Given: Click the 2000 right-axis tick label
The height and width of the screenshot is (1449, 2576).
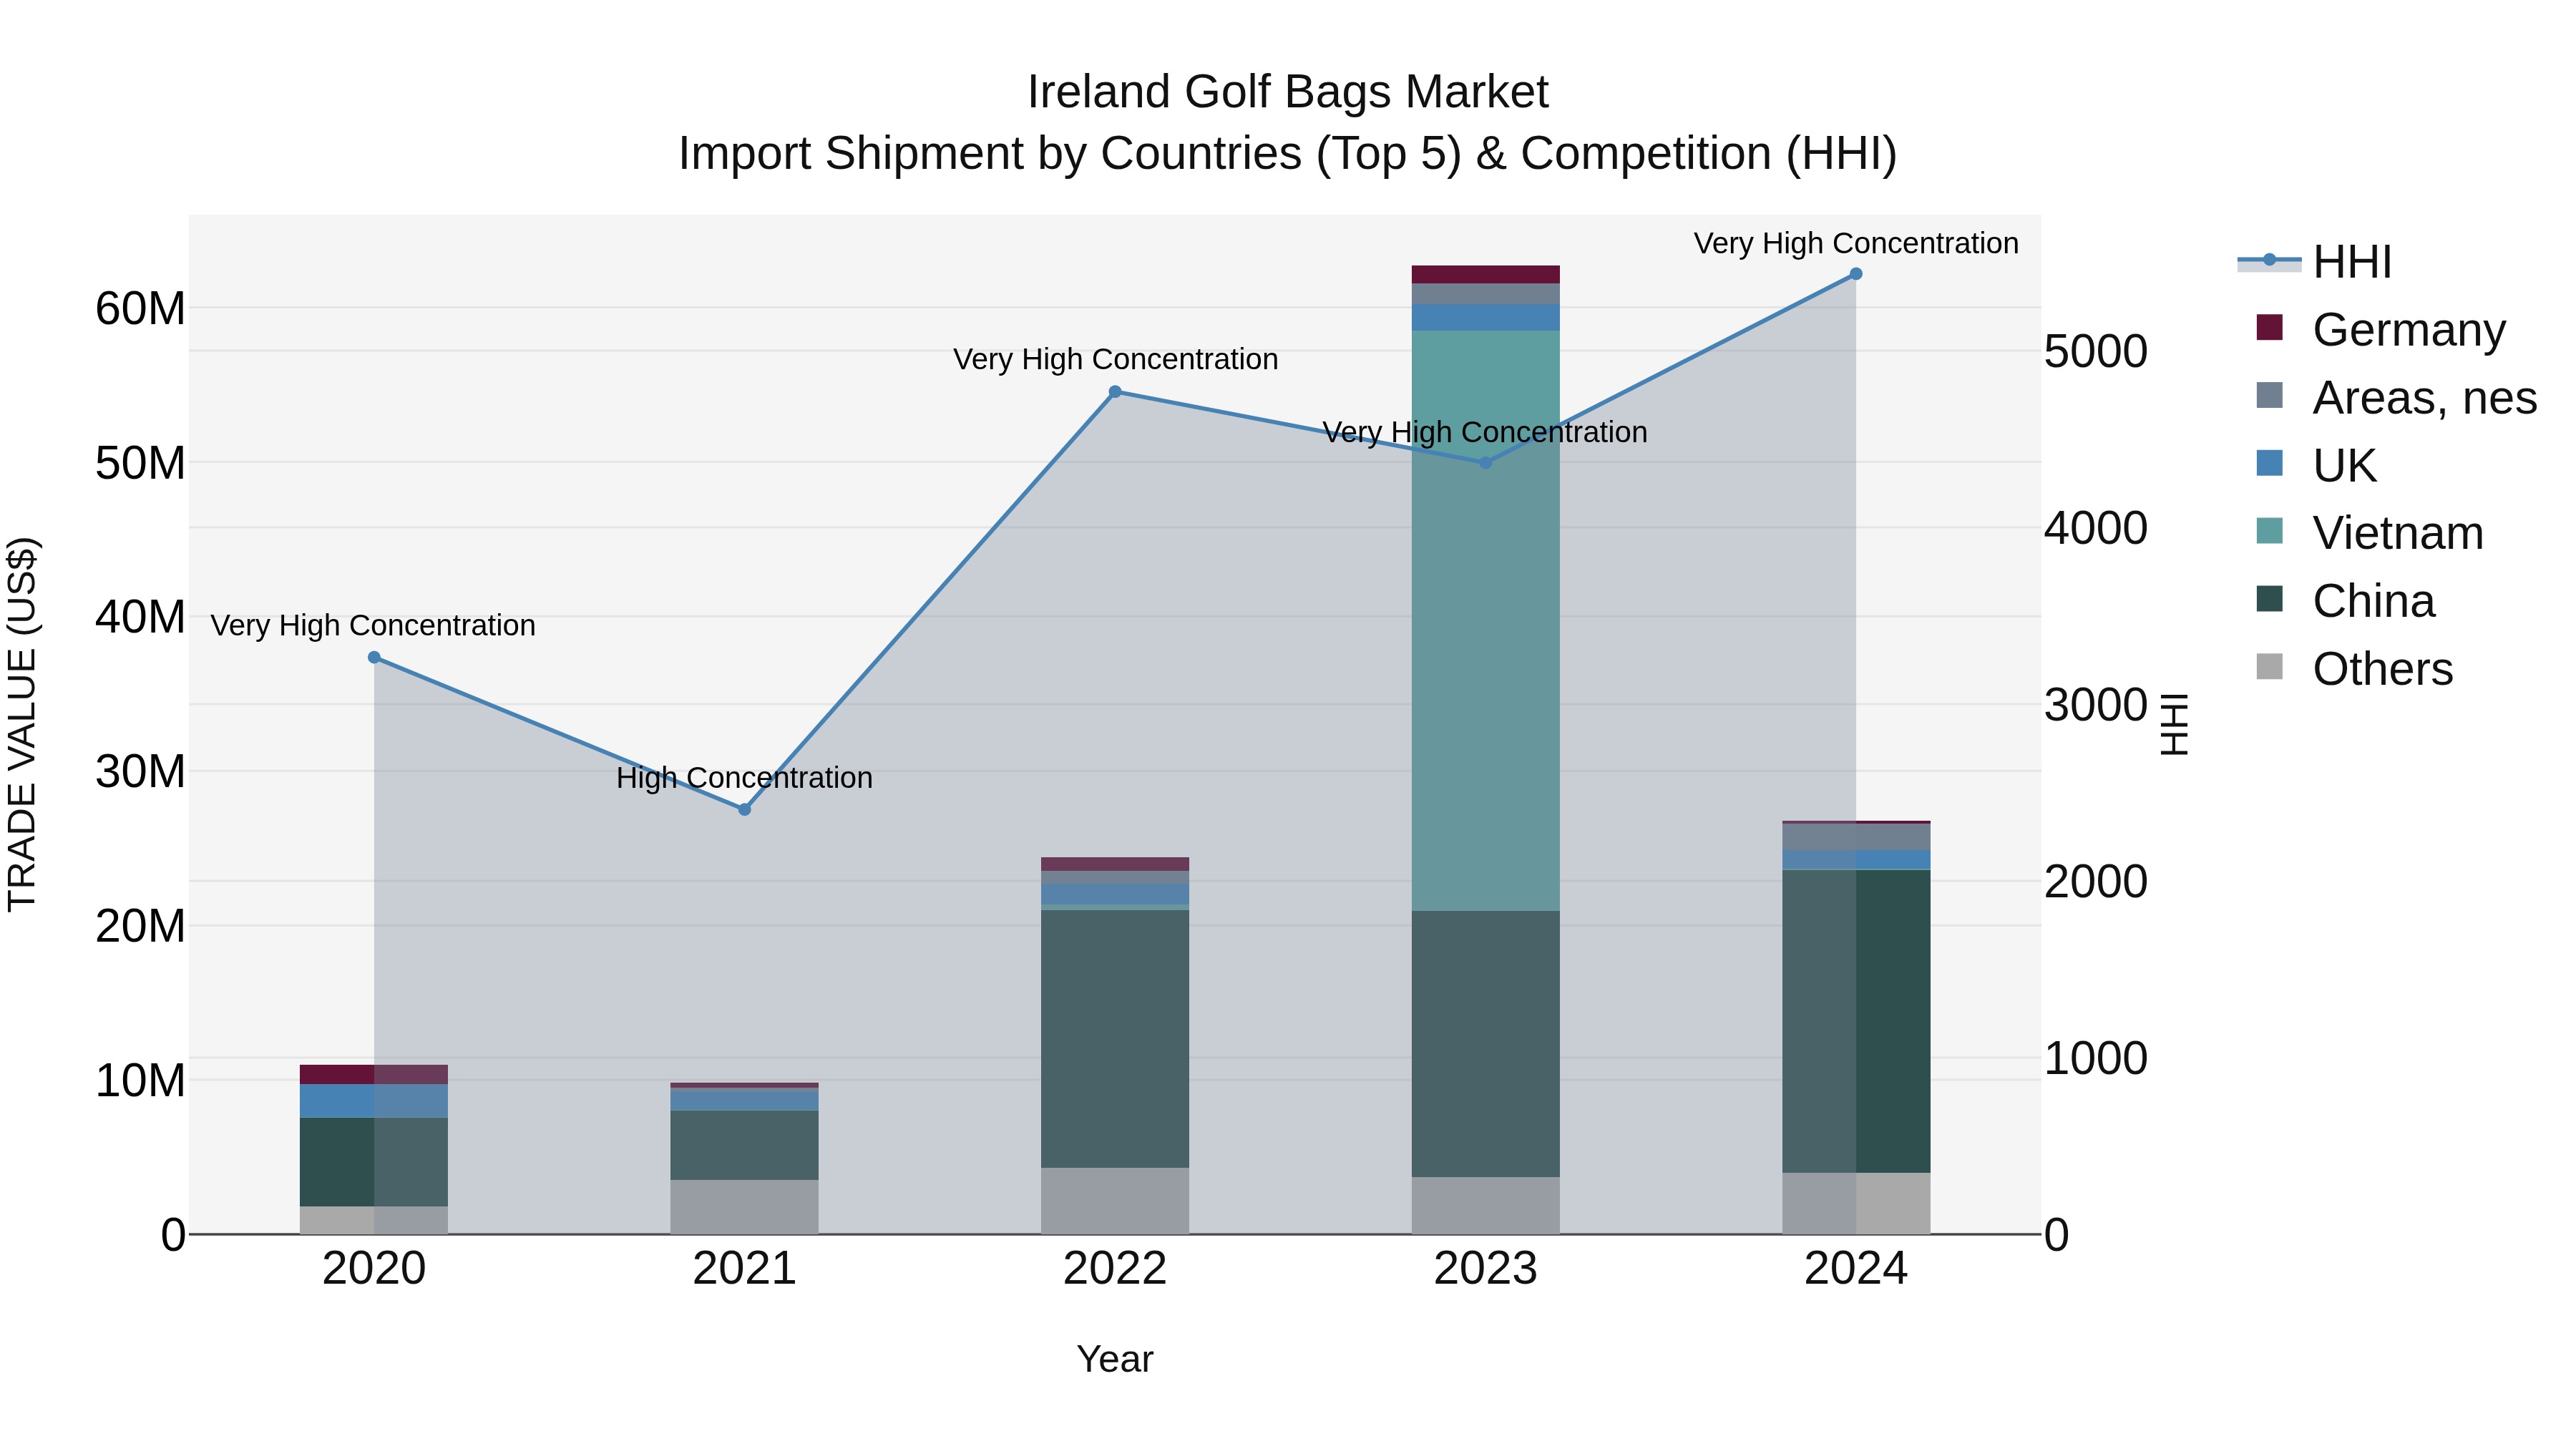Looking at the screenshot, I should (x=2096, y=881).
